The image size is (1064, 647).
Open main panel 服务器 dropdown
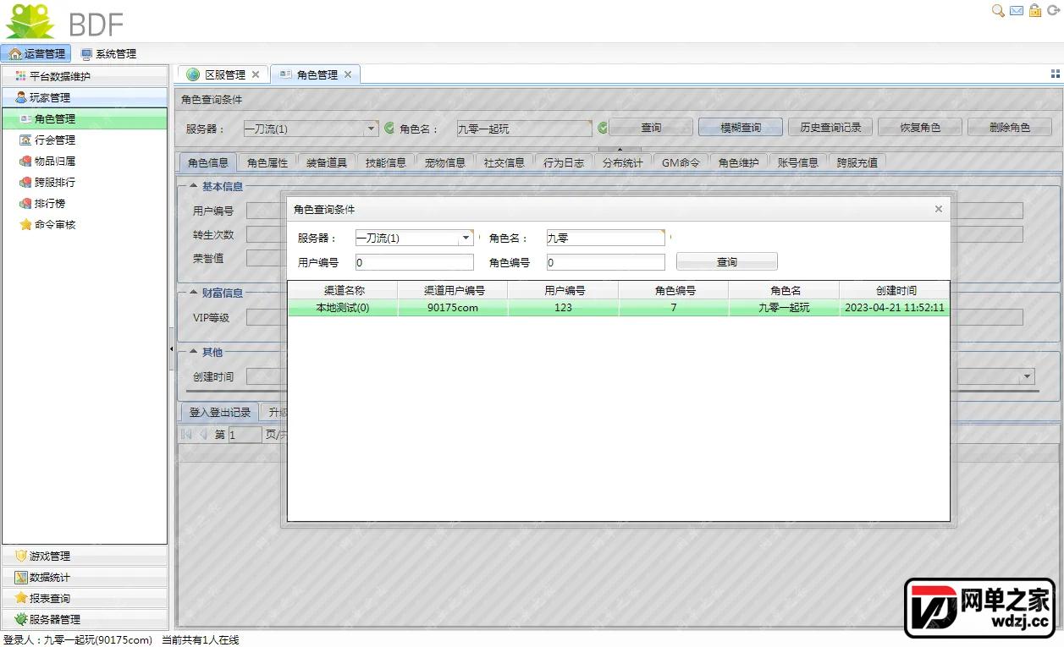click(x=371, y=129)
